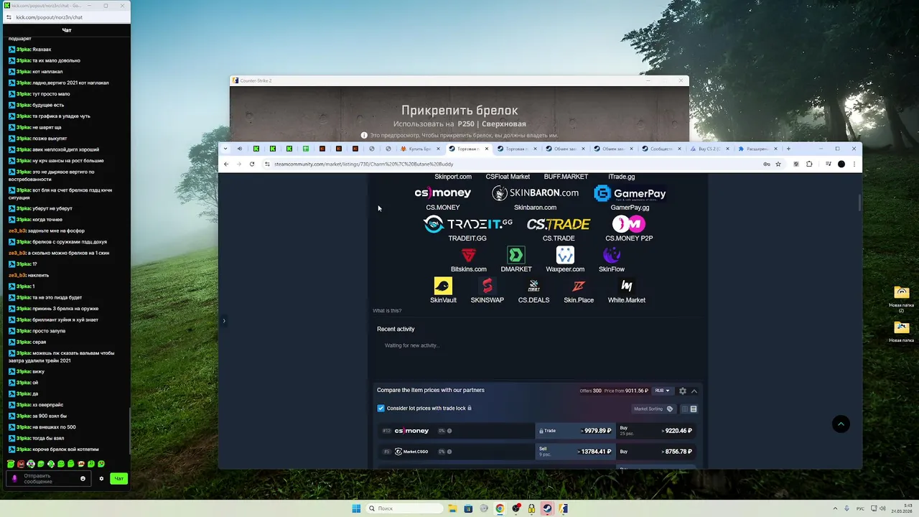Open a new browser tab
Screen dimensions: 919x517
(788, 149)
